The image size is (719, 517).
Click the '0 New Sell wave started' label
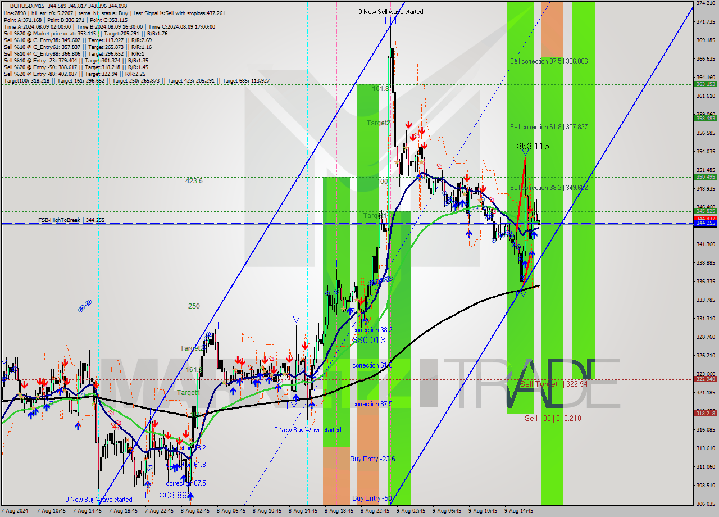(391, 12)
